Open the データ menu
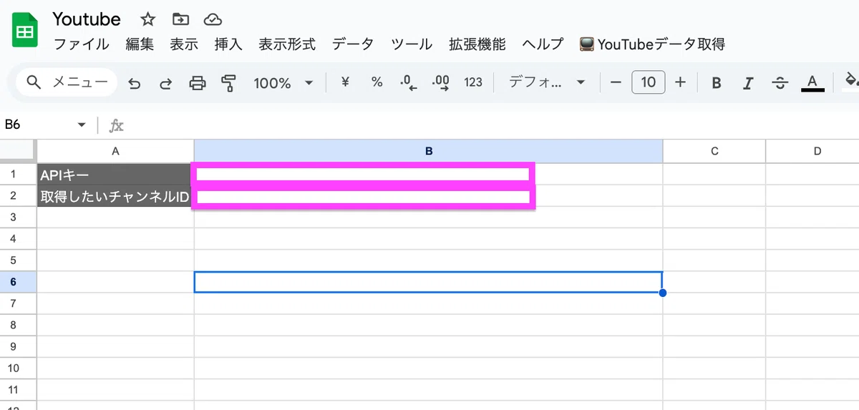The image size is (859, 410). [353, 44]
